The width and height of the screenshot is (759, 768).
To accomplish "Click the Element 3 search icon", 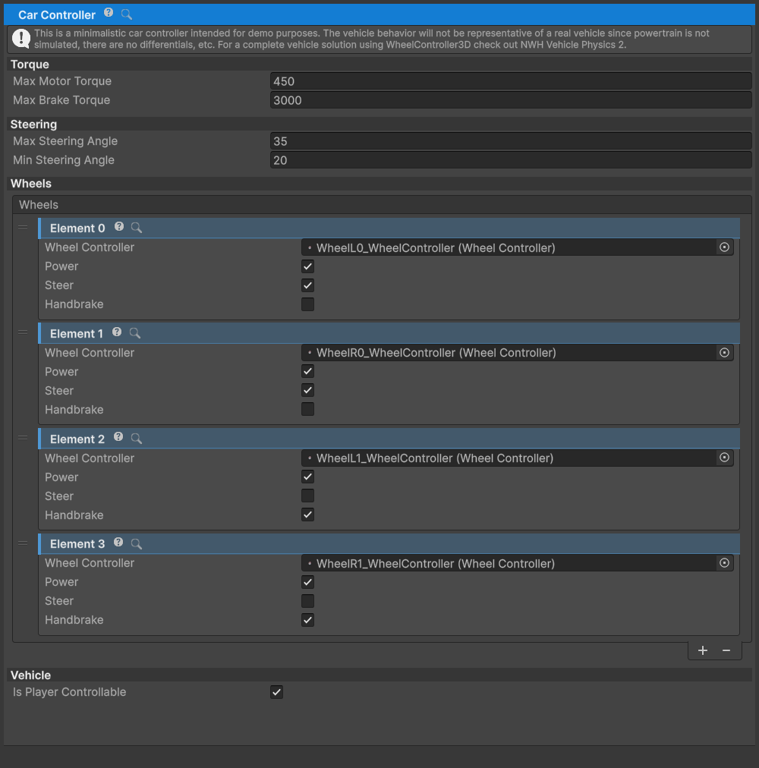I will coord(137,543).
